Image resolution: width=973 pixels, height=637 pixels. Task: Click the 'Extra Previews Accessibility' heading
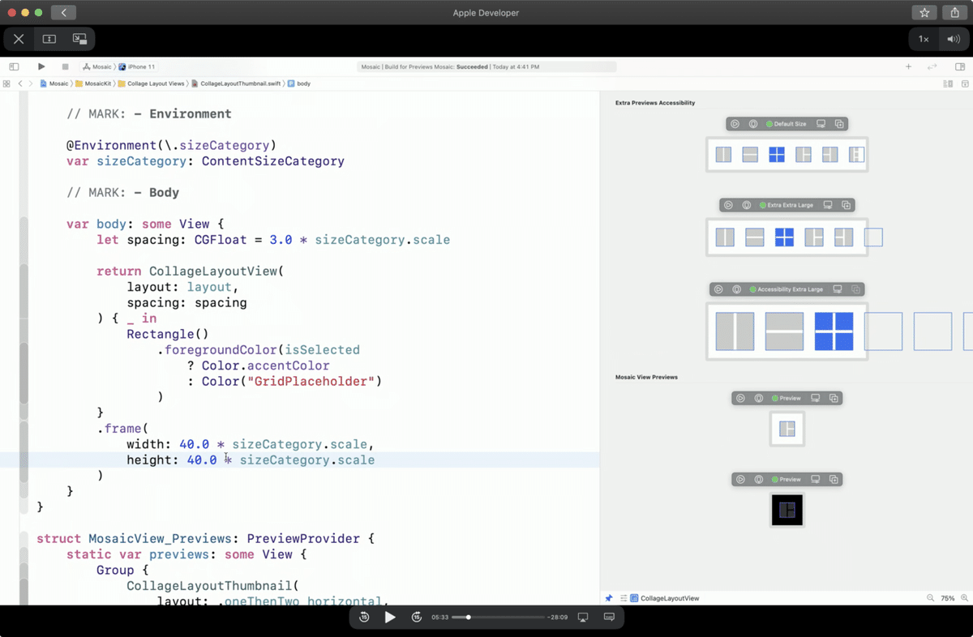coord(655,103)
